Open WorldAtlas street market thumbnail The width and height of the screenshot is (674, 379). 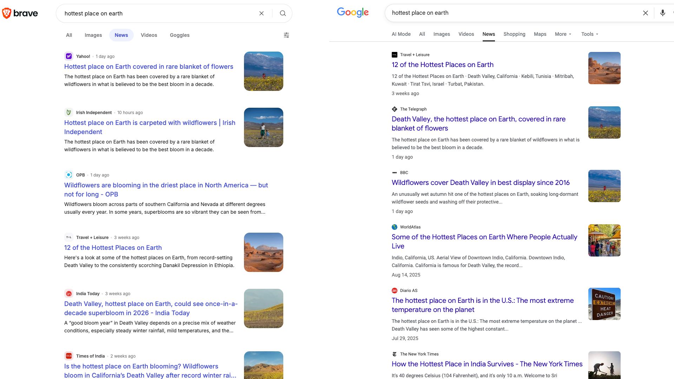tap(604, 240)
